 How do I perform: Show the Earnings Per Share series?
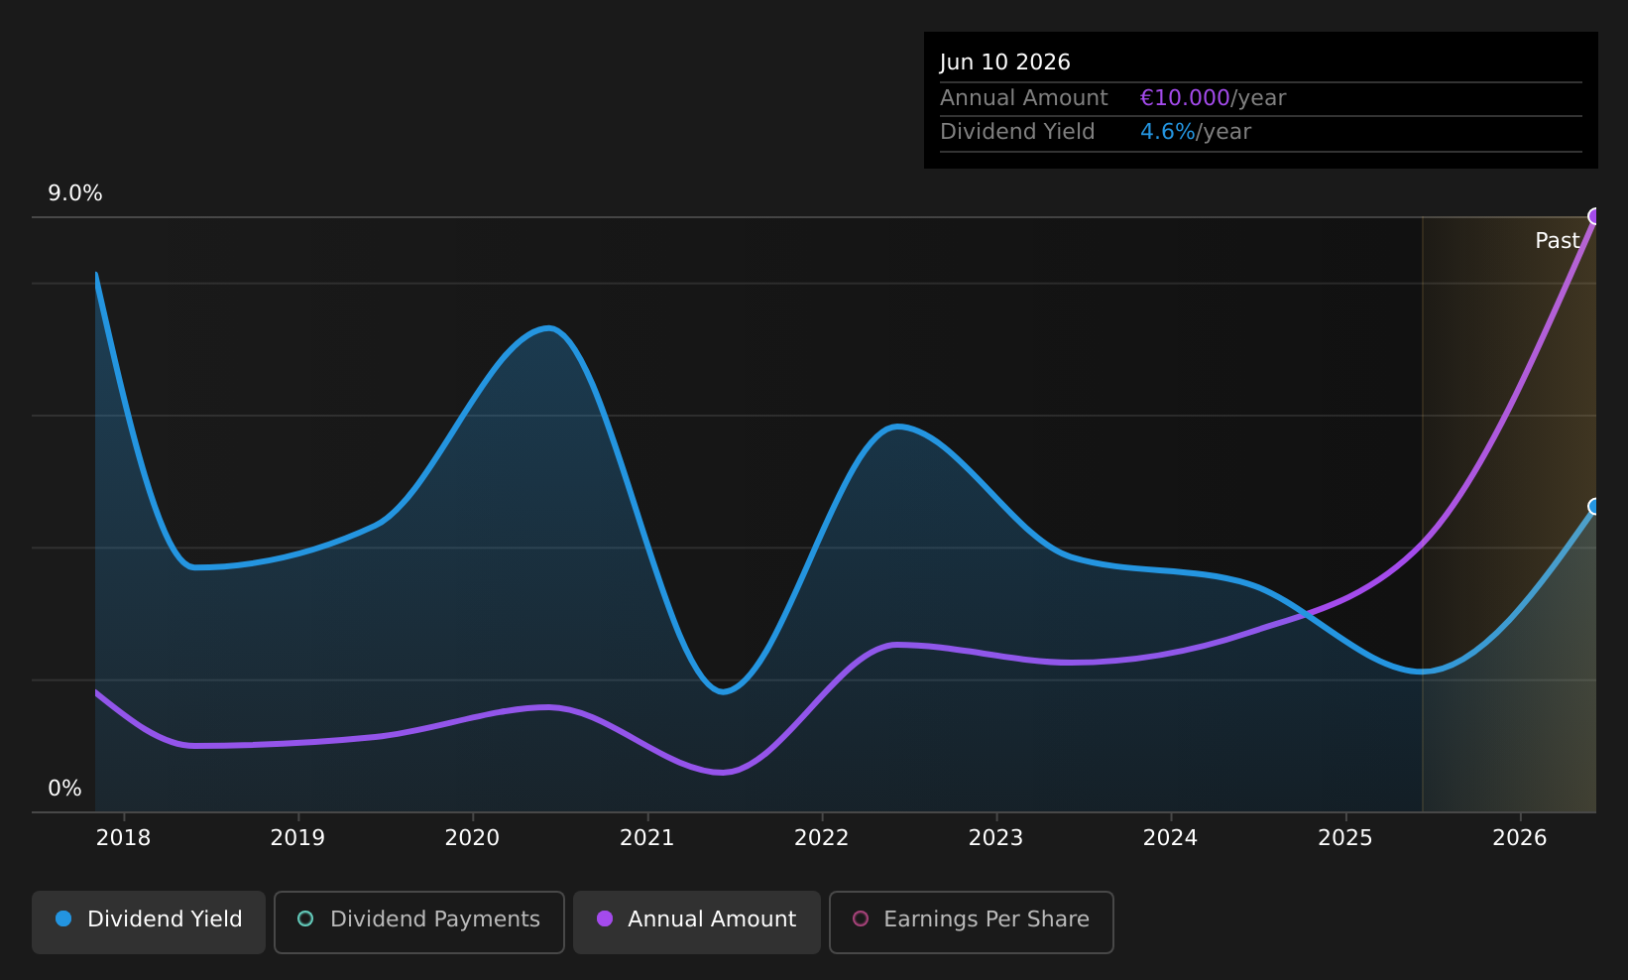(972, 921)
